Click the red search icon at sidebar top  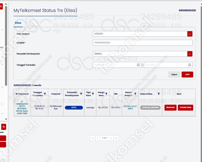[x=1, y=6]
